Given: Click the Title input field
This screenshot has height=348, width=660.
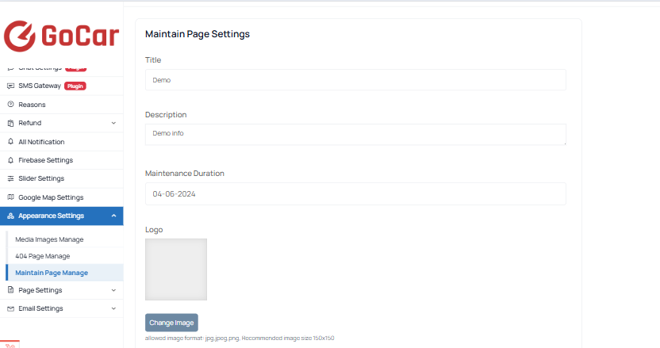Looking at the screenshot, I should click(x=355, y=80).
